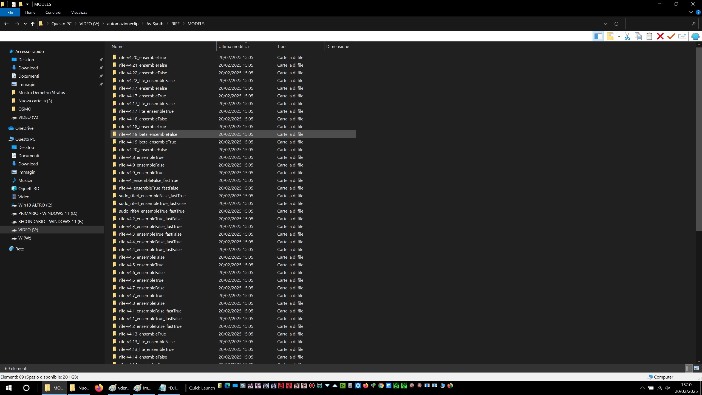Screen dimensions: 702x395
Task: Click the Copy documents toolbar icon
Action: pyautogui.click(x=638, y=36)
